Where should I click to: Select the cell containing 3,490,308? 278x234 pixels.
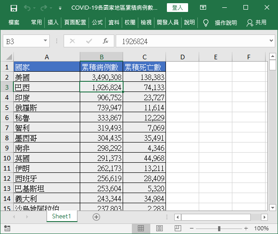[101, 77]
